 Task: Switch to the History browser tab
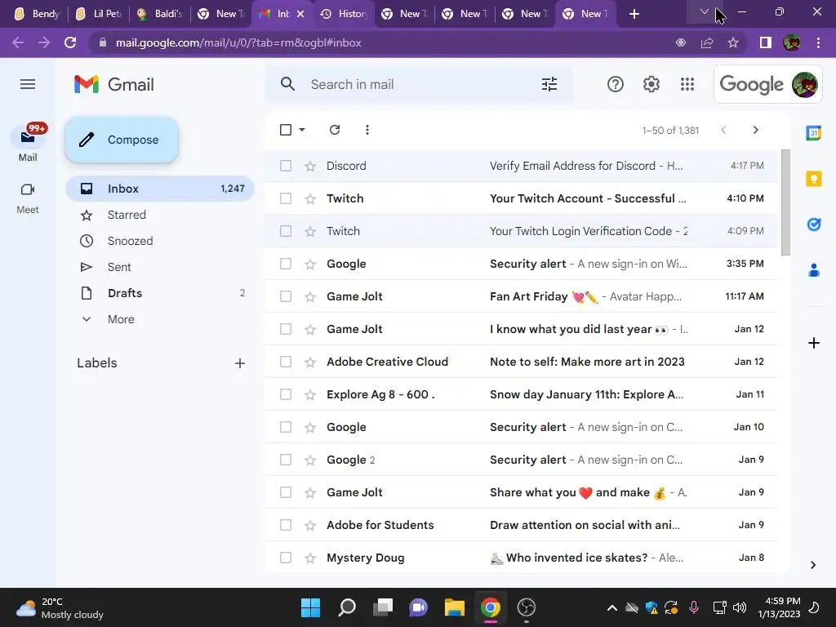pyautogui.click(x=344, y=14)
